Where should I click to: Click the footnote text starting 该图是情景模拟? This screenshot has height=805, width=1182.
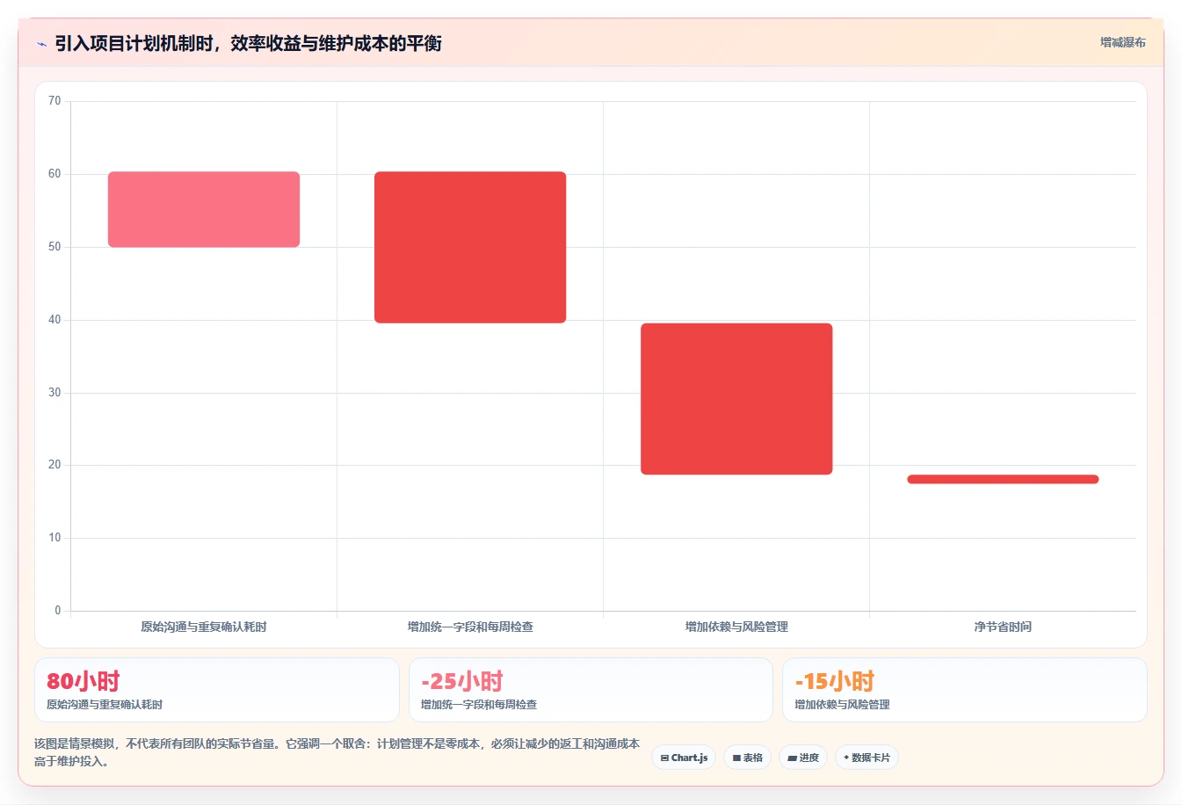pyautogui.click(x=337, y=752)
